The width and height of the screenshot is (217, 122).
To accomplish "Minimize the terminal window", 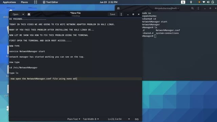I will pyautogui.click(x=205, y=8).
